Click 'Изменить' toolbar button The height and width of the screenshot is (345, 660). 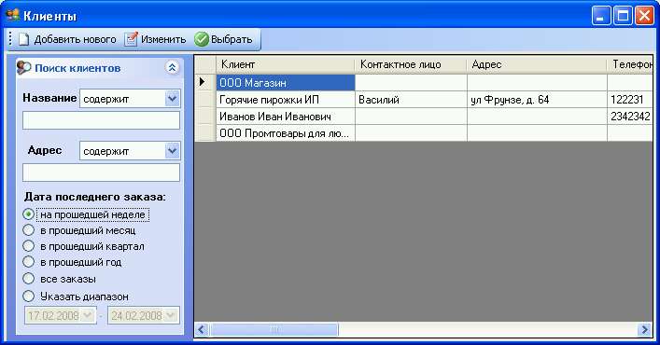pos(155,39)
